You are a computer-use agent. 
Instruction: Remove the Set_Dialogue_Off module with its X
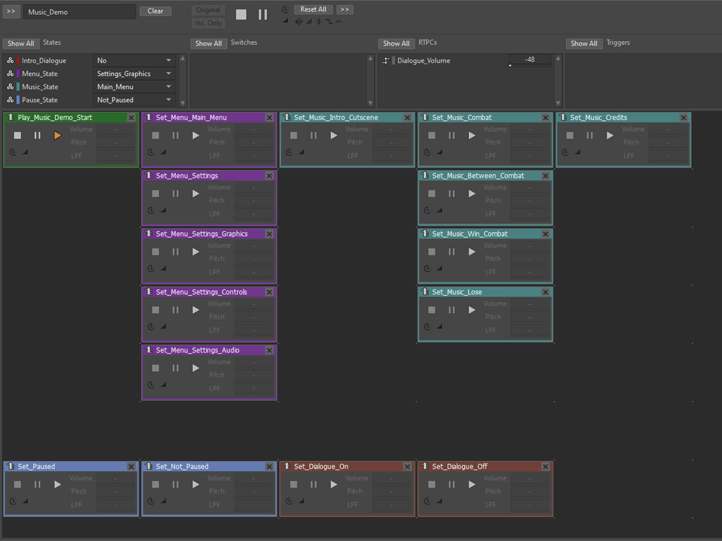[546, 467]
